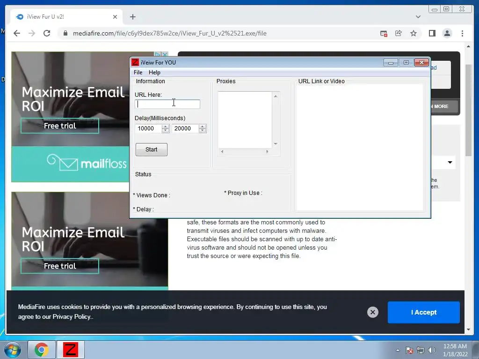
Task: Reload the MediaFire page
Action: pyautogui.click(x=47, y=33)
